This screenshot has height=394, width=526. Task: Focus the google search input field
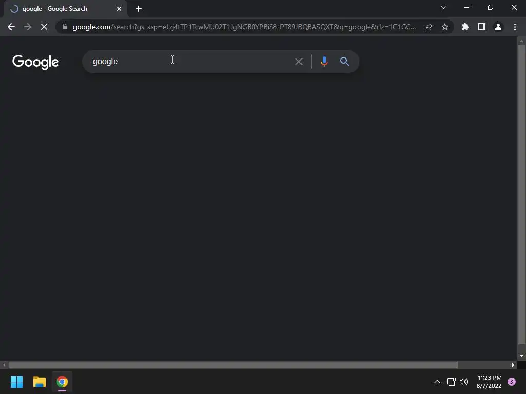191,62
